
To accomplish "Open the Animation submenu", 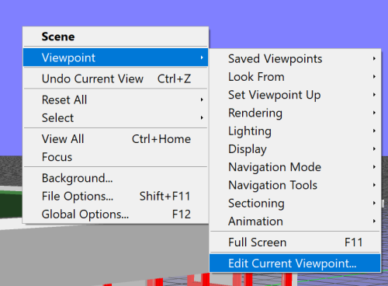I will click(x=295, y=221).
